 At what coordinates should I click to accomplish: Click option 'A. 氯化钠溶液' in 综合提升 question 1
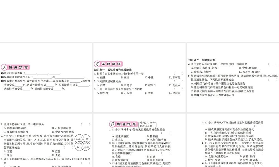tap(120, 136)
